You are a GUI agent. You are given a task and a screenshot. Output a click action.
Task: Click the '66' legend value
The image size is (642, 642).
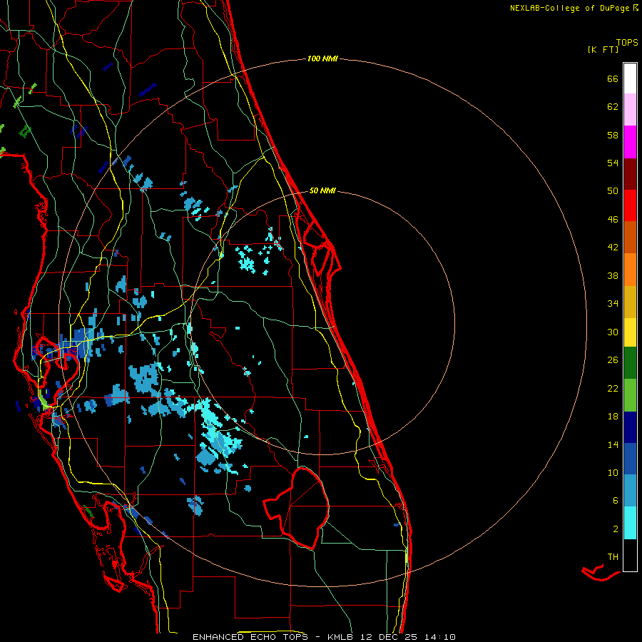[613, 78]
